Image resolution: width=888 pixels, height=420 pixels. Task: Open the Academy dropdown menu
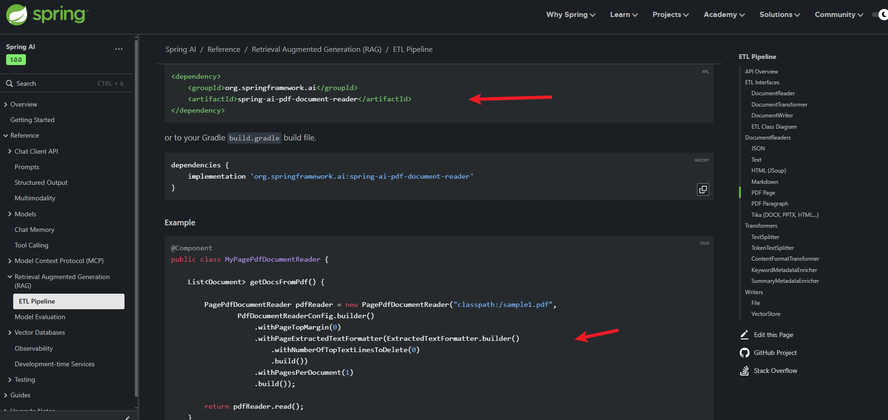[x=724, y=15]
